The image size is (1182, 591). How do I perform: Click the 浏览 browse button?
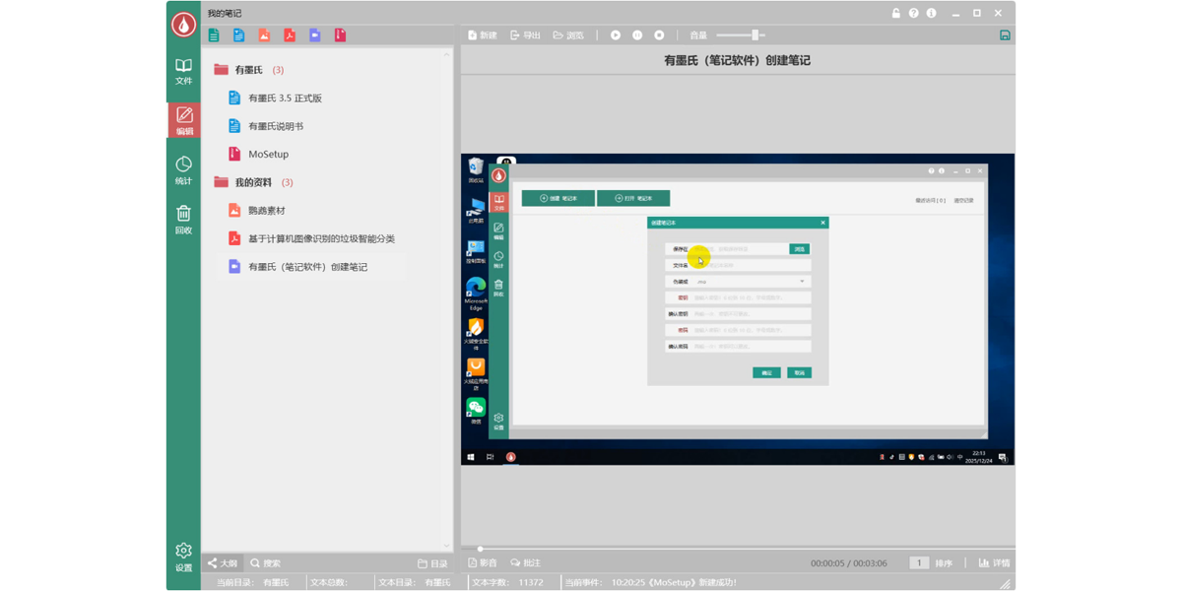click(568, 35)
